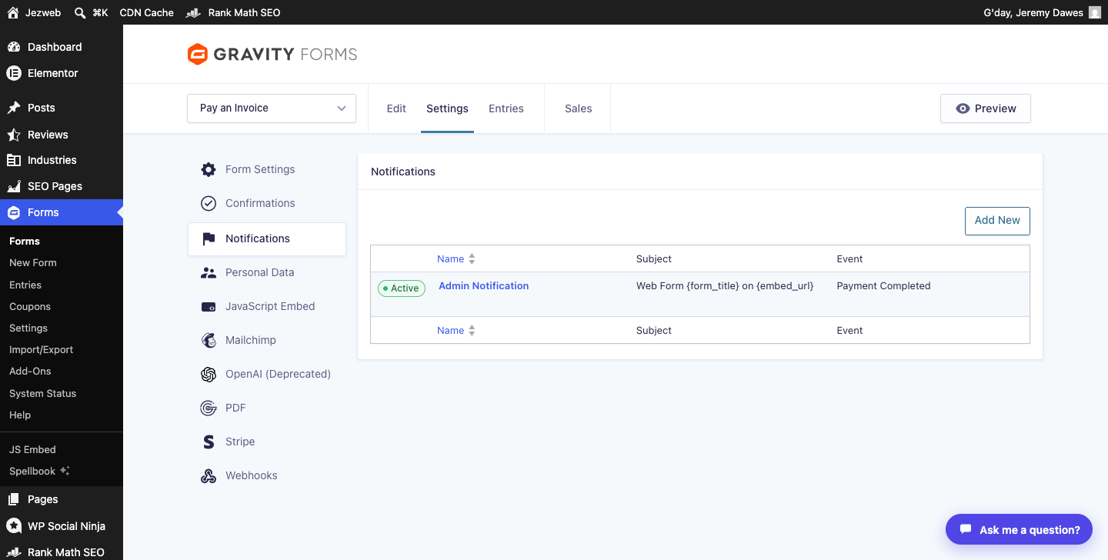
Task: Click the Dashboard gauge icon in sidebar
Action: pyautogui.click(x=14, y=47)
